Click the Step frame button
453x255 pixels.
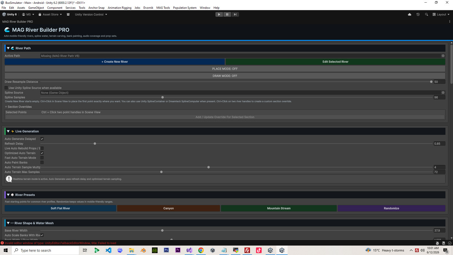[x=235, y=14]
